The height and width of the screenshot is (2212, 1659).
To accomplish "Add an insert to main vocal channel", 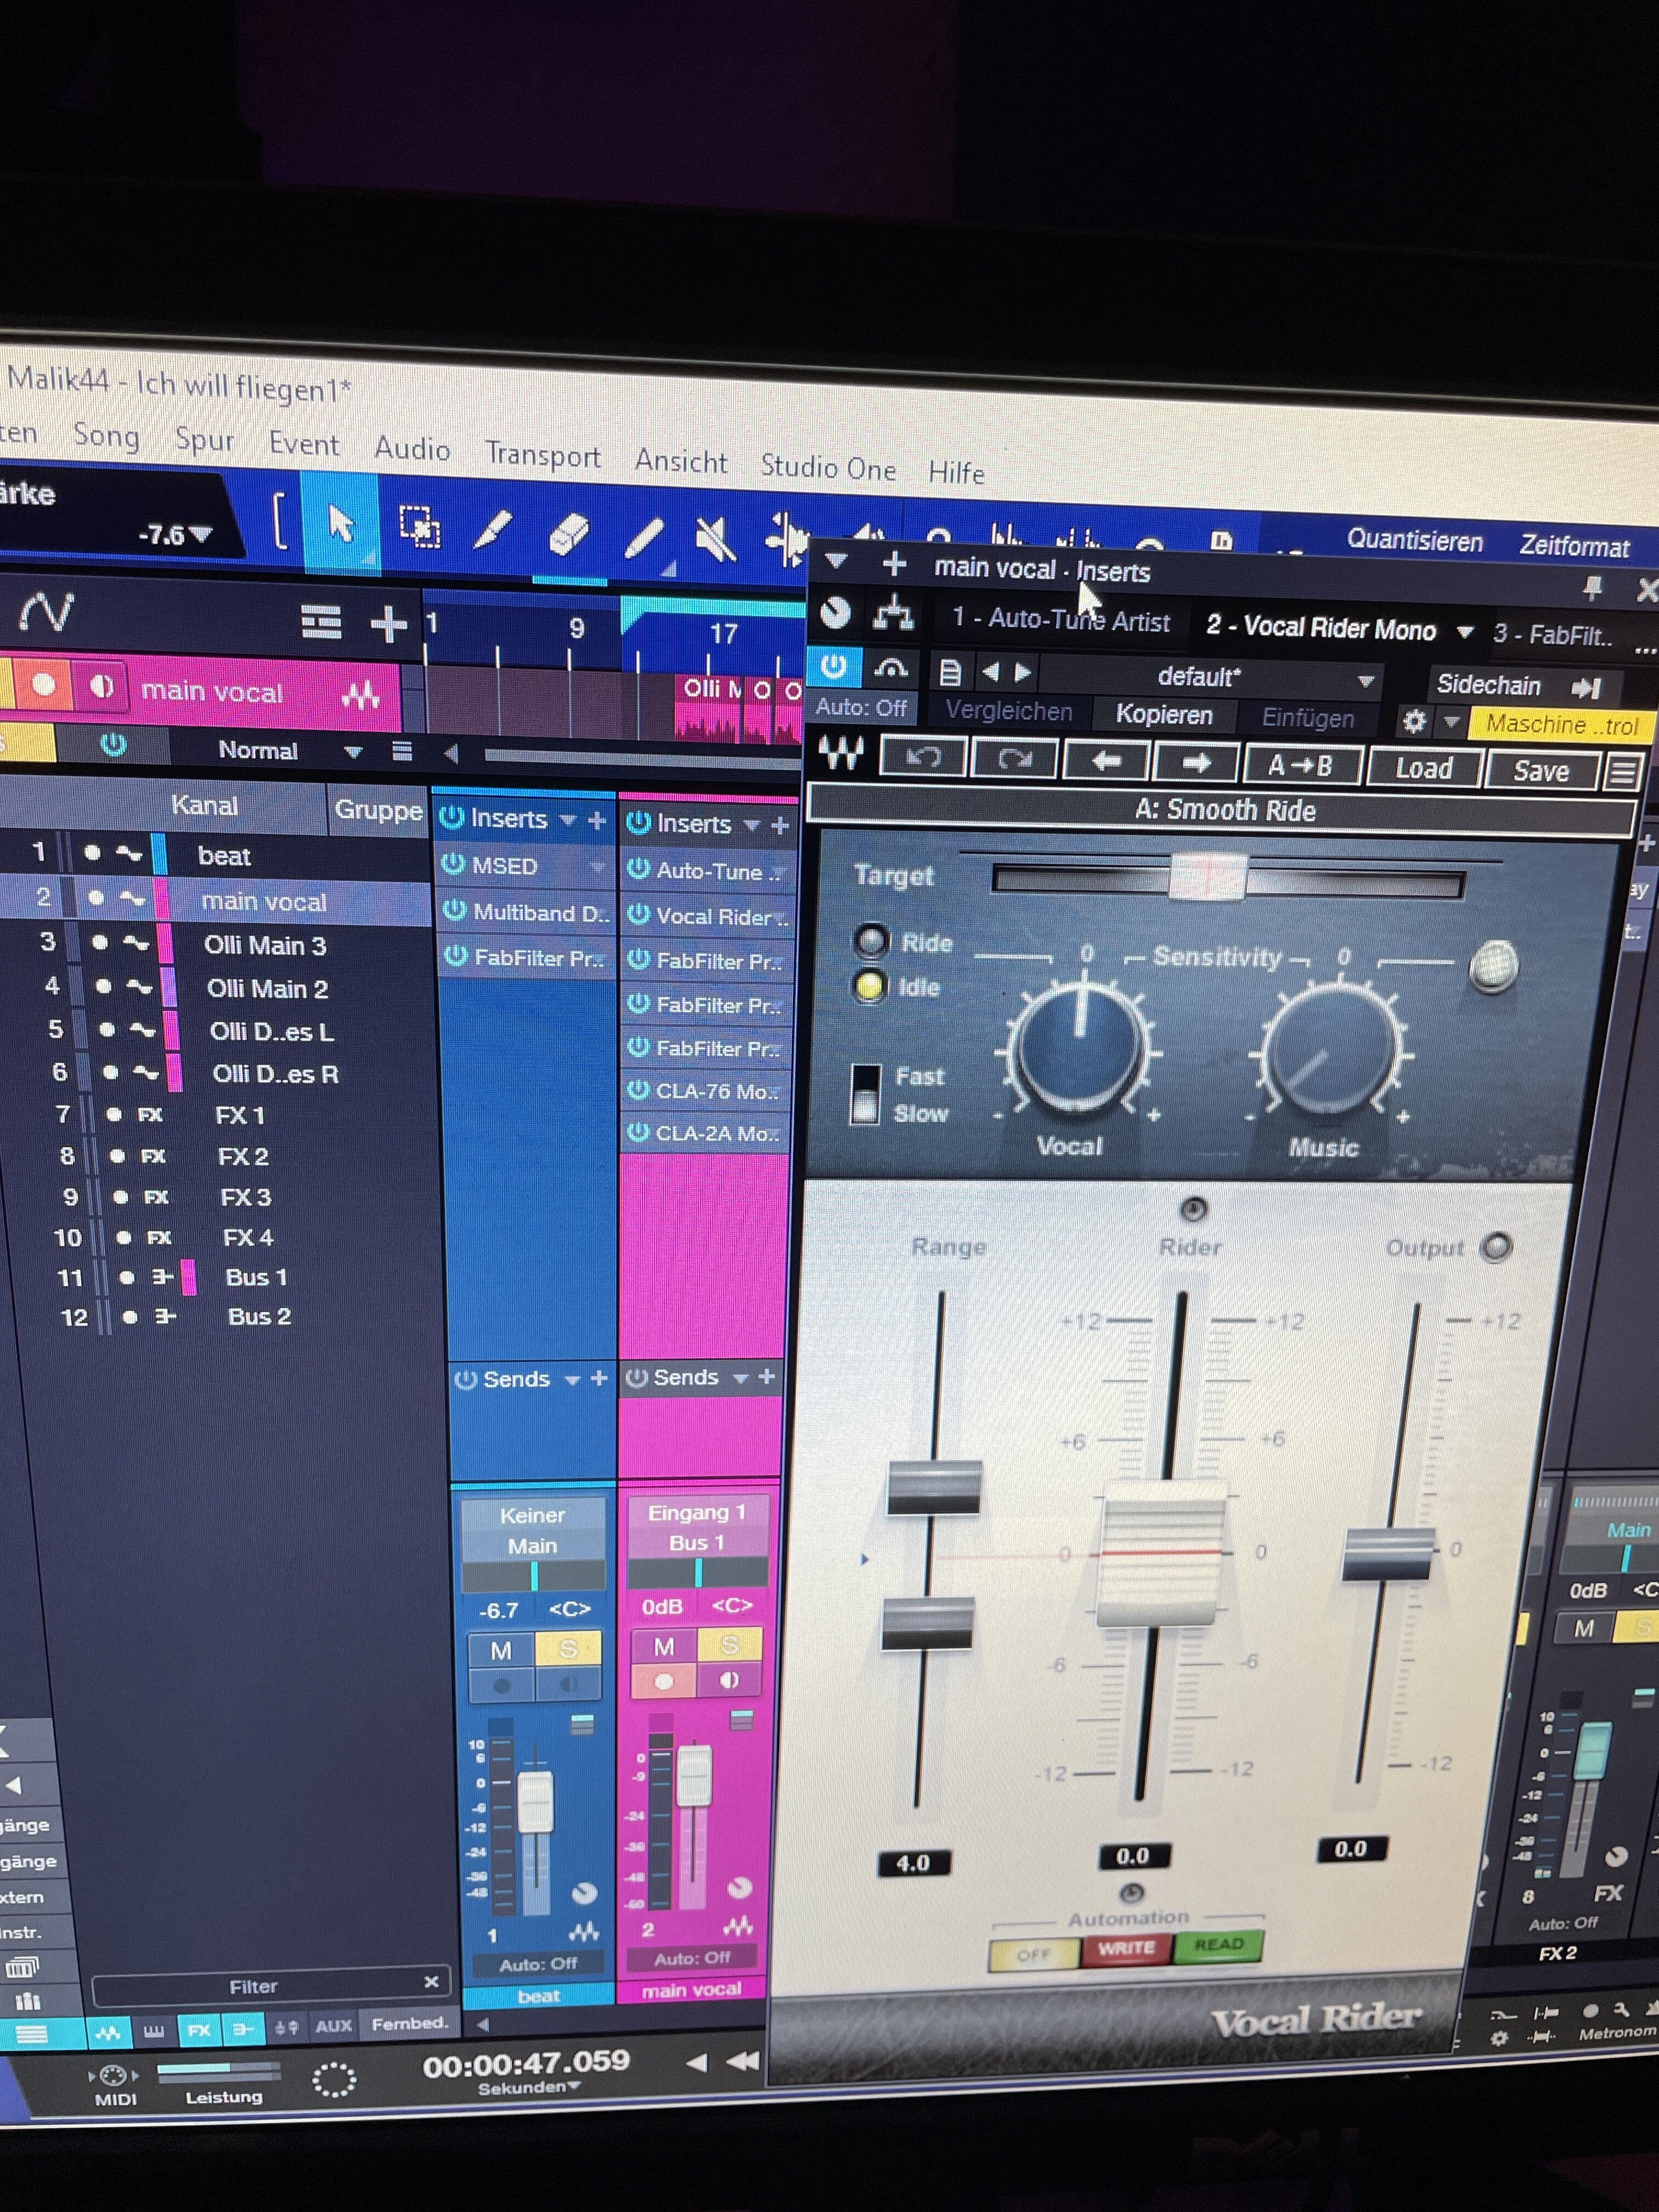I will (781, 826).
